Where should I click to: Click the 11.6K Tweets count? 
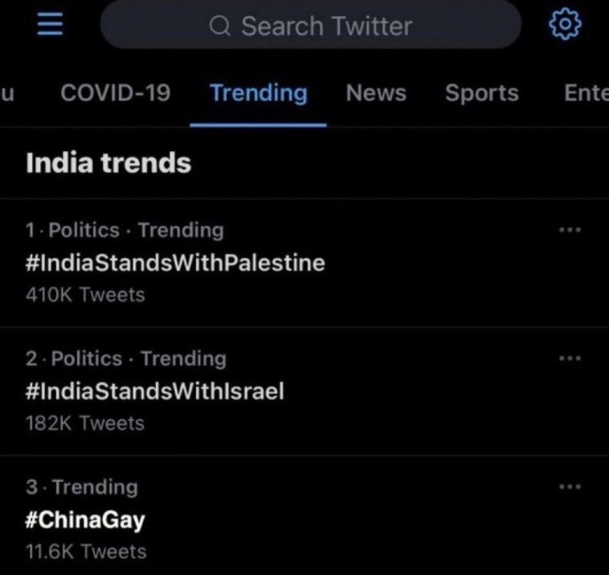tap(86, 551)
